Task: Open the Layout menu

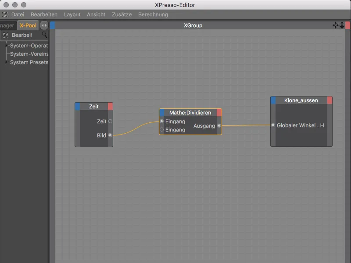Action: [x=72, y=14]
